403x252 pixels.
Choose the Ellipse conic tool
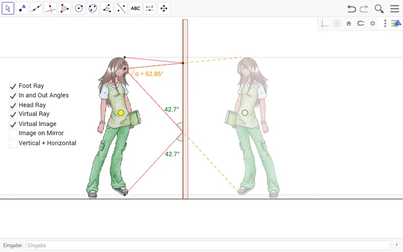(x=93, y=8)
